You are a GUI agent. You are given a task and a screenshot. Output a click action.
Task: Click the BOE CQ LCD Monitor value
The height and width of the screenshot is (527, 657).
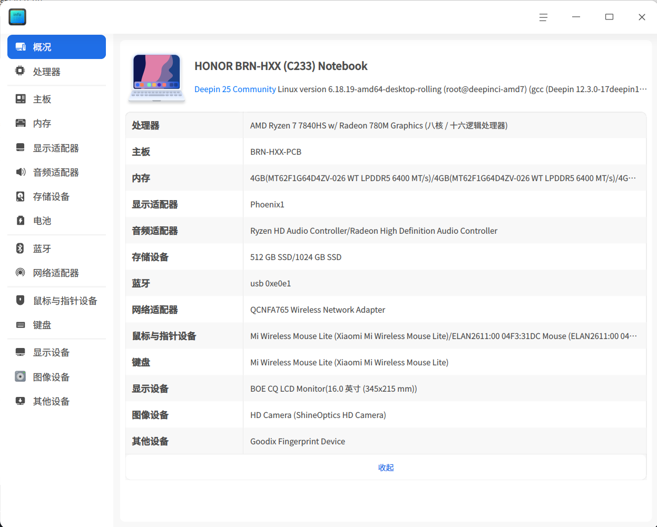[x=334, y=389]
